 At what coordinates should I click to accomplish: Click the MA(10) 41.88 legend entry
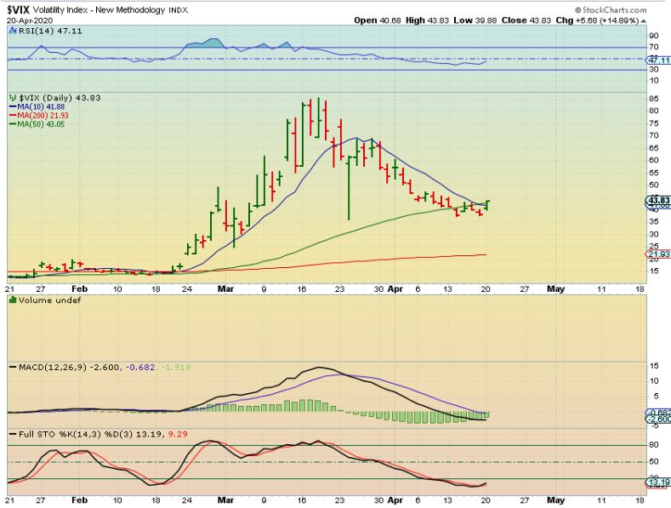[37, 106]
